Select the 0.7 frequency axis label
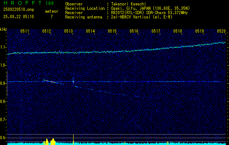This screenshot has height=145, width=229. (x=3, y=119)
